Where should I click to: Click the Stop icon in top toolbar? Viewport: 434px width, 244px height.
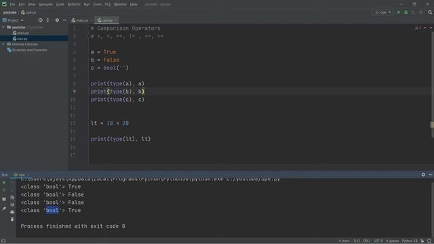click(420, 12)
